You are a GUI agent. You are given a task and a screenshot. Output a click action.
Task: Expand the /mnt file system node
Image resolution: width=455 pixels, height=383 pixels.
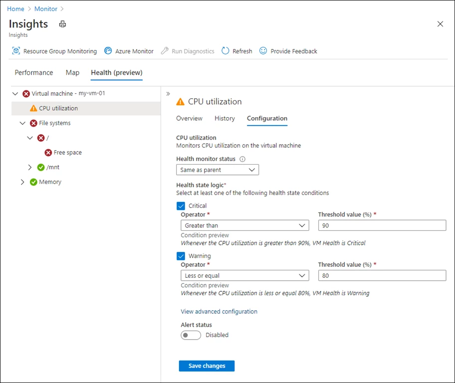pyautogui.click(x=30, y=168)
